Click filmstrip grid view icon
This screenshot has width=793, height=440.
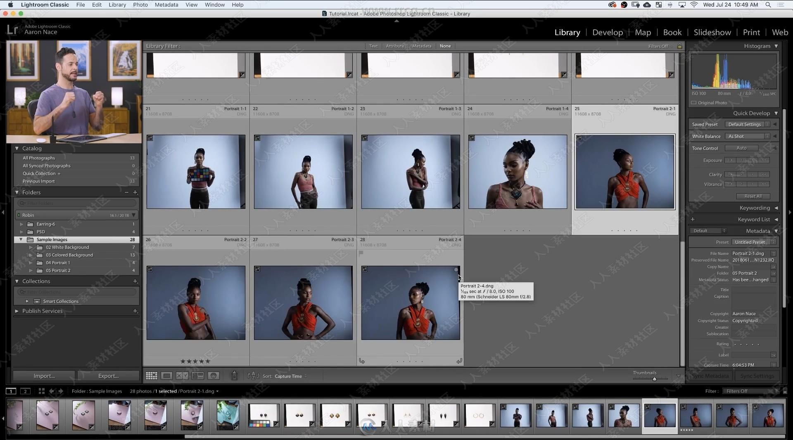(x=41, y=391)
